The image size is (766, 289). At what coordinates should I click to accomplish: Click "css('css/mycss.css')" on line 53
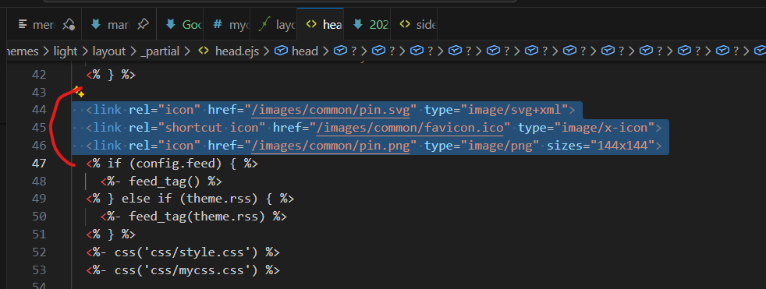[186, 270]
